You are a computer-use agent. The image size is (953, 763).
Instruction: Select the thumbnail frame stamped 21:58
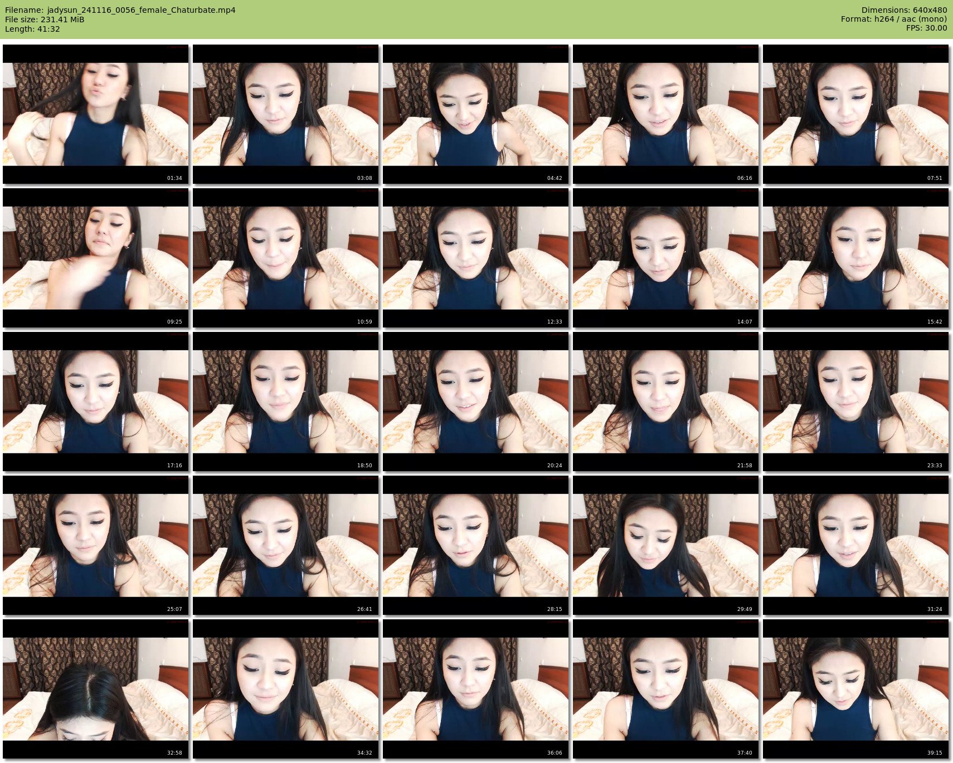pyautogui.click(x=666, y=402)
